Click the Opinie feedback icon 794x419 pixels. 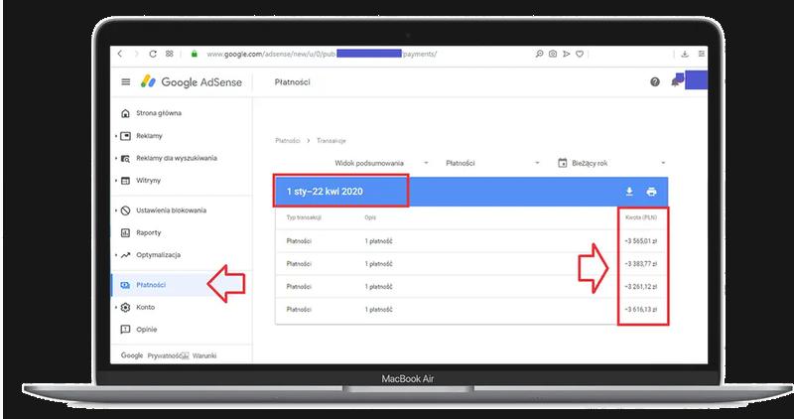126,330
